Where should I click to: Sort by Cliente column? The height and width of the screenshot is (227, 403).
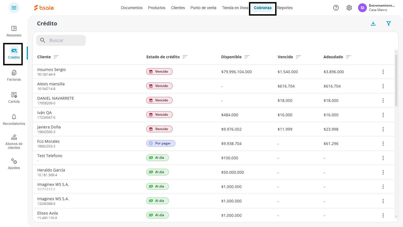pos(56,57)
